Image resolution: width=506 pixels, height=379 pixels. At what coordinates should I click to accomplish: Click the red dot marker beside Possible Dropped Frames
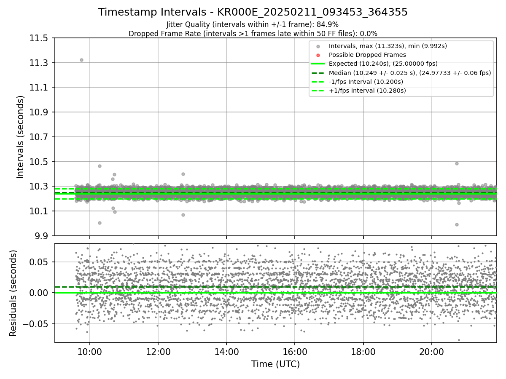[x=318, y=55]
